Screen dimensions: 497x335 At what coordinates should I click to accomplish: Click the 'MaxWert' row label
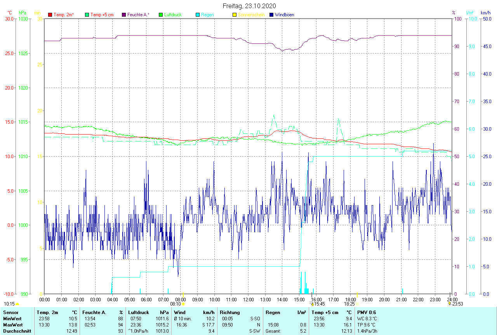click(12, 325)
